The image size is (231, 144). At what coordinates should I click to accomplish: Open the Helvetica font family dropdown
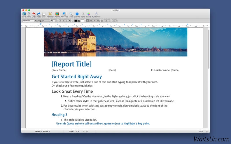point(29,21)
